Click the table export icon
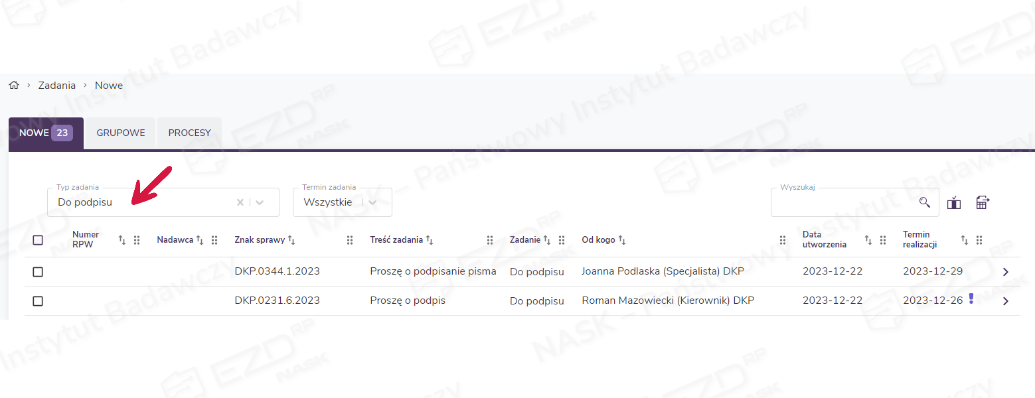The width and height of the screenshot is (1035, 398). (x=983, y=202)
